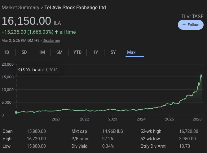Click the Market Summary breadcrumb
Viewport: 207px width, 153px height.
click(x=20, y=7)
